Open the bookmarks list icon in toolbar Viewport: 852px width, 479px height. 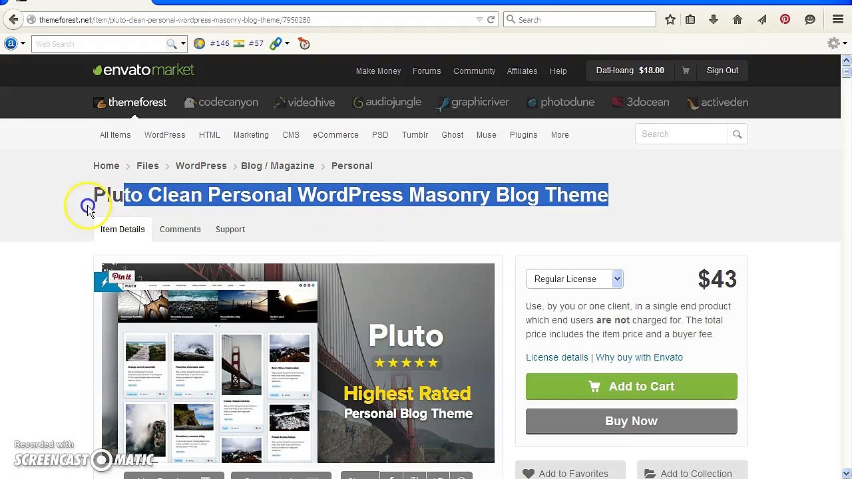click(x=690, y=20)
